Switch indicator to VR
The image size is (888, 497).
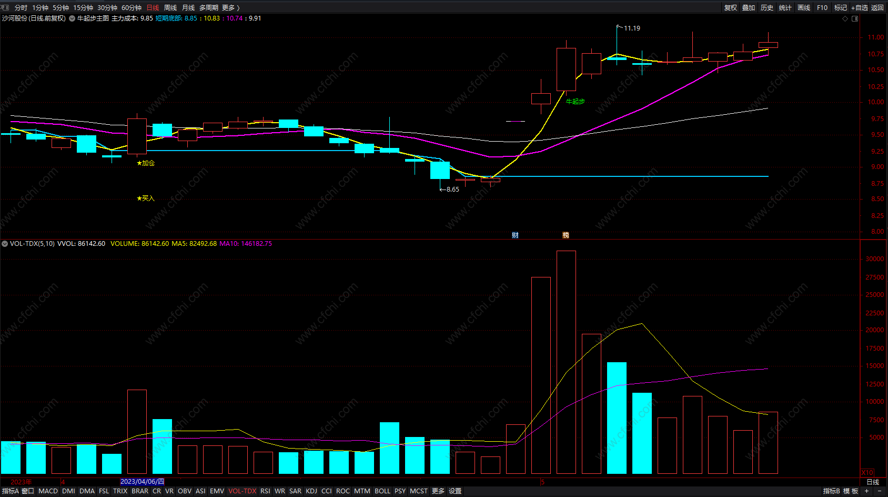tap(169, 491)
